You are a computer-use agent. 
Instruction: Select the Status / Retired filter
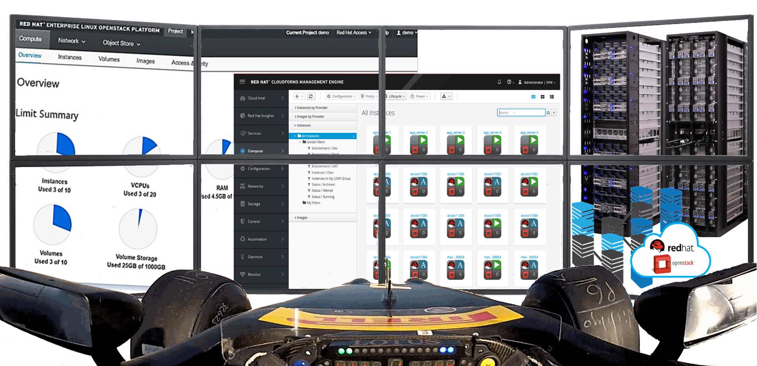click(320, 191)
